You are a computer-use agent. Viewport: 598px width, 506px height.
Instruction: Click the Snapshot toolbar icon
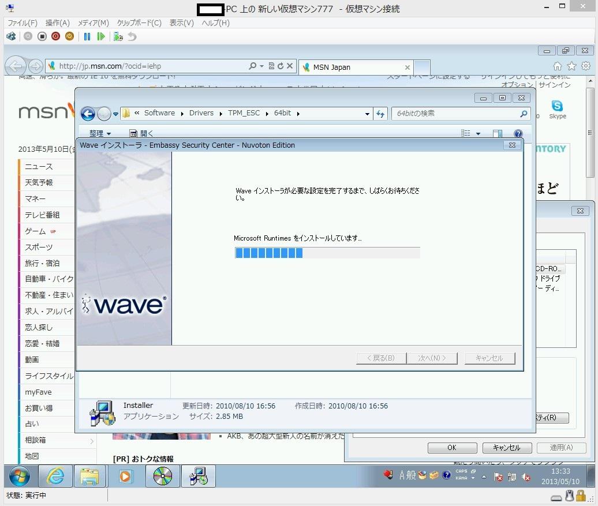pos(118,36)
